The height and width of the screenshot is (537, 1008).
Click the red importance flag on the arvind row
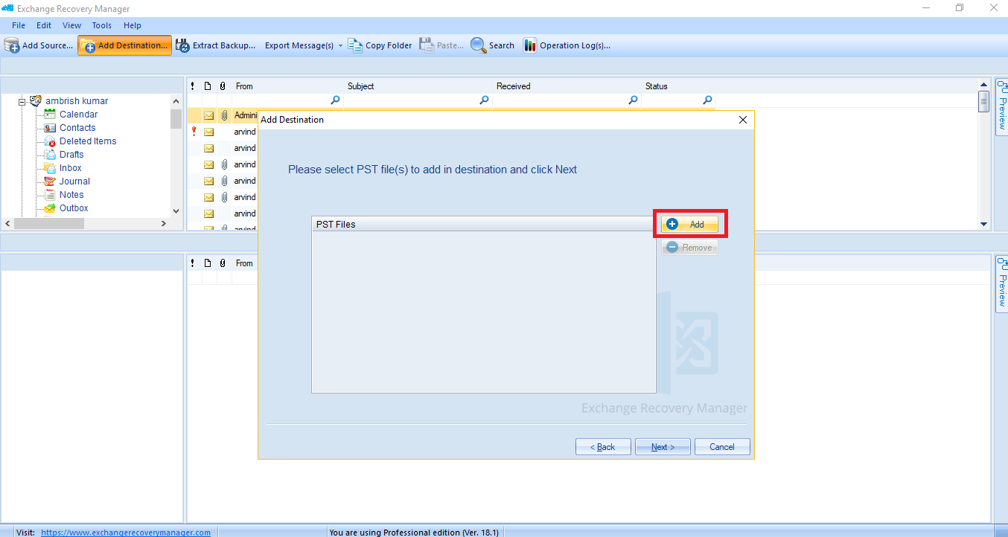click(x=194, y=131)
